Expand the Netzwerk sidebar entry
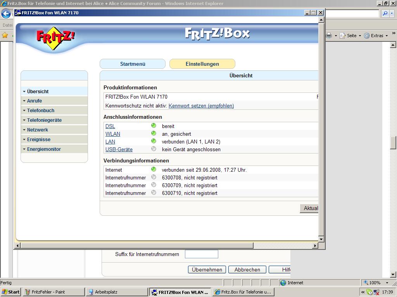Viewport: 397px width, 297px height. [x=38, y=130]
